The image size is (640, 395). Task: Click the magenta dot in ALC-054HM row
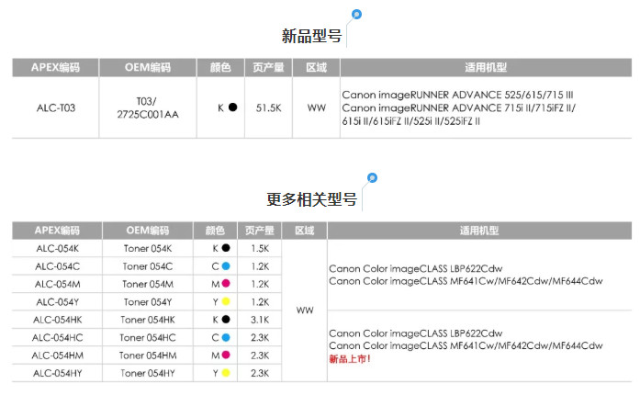[226, 355]
